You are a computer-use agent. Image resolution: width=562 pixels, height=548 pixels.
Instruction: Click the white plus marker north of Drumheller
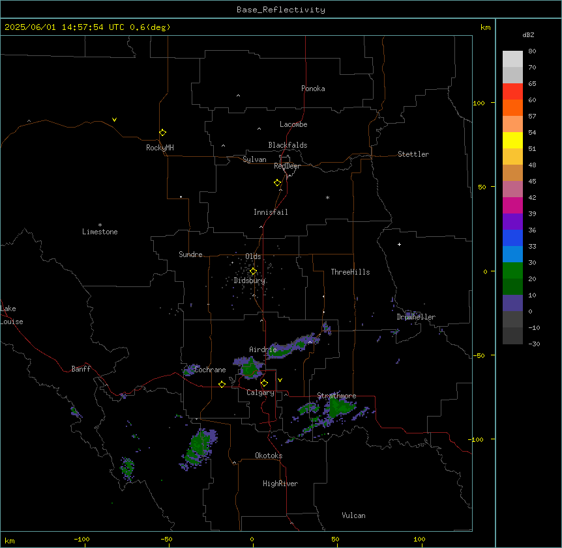[x=399, y=244]
